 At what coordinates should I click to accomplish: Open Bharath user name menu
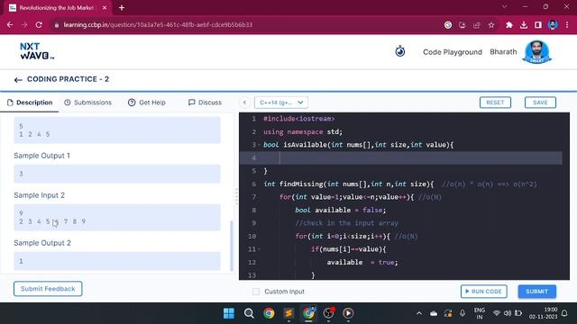(x=503, y=52)
